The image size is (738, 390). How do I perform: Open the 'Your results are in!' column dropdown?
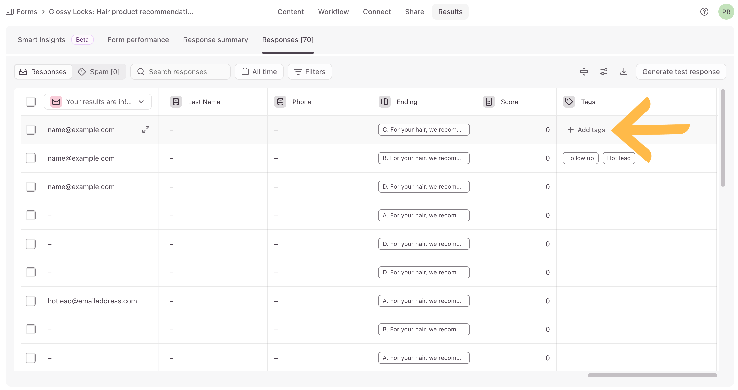coord(98,102)
